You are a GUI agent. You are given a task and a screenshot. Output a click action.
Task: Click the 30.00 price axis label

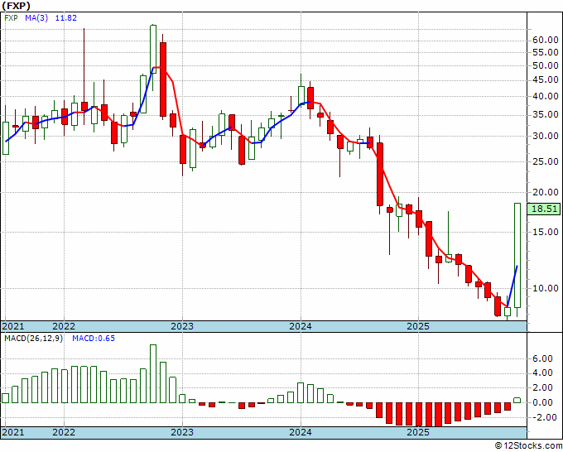click(545, 136)
